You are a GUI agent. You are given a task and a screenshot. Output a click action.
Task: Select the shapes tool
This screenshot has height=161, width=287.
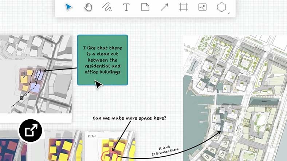coord(221,7)
